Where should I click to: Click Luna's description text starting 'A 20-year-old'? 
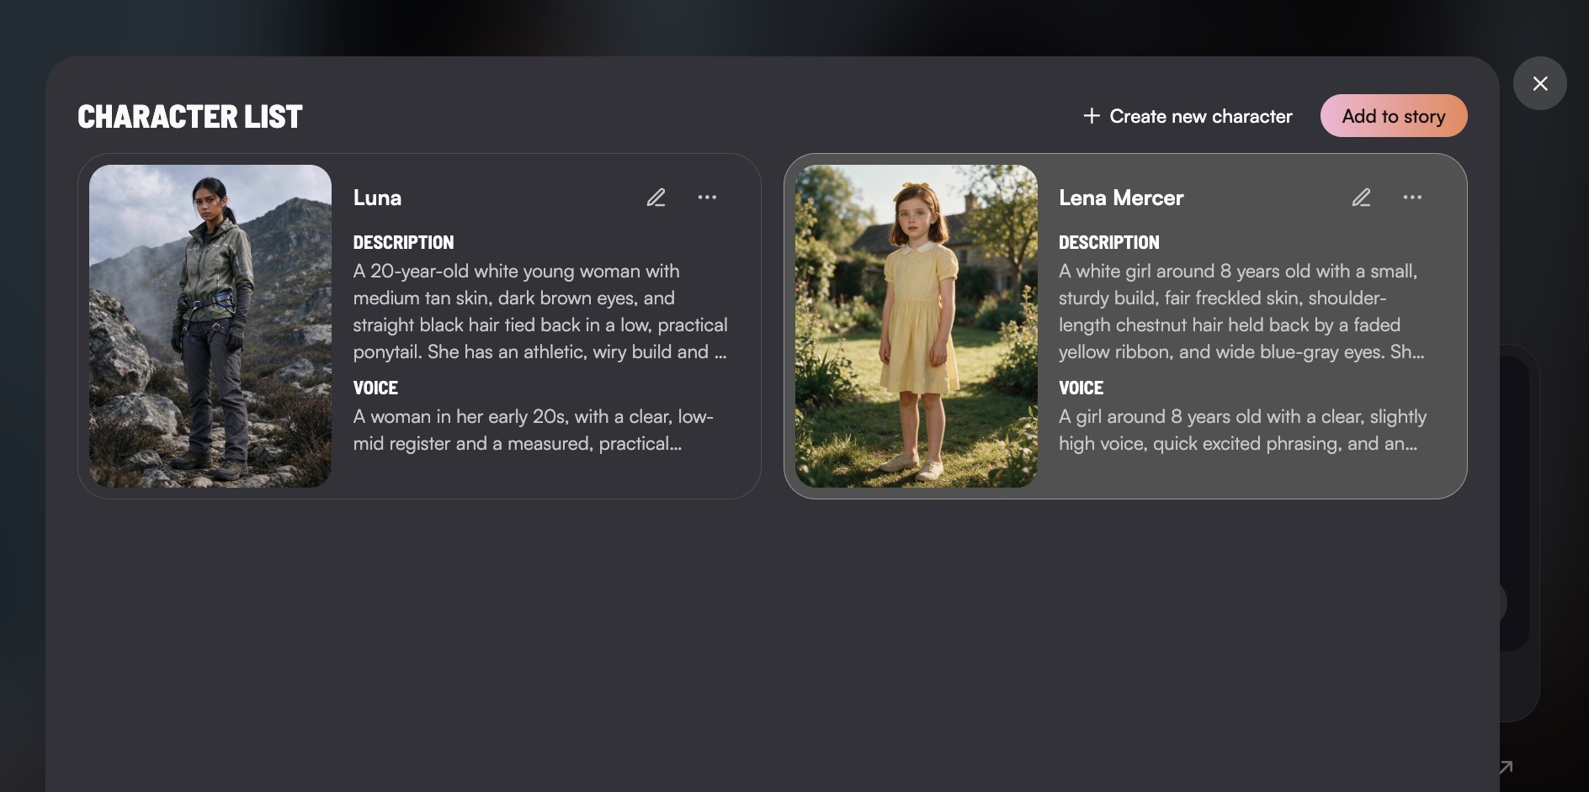click(540, 311)
